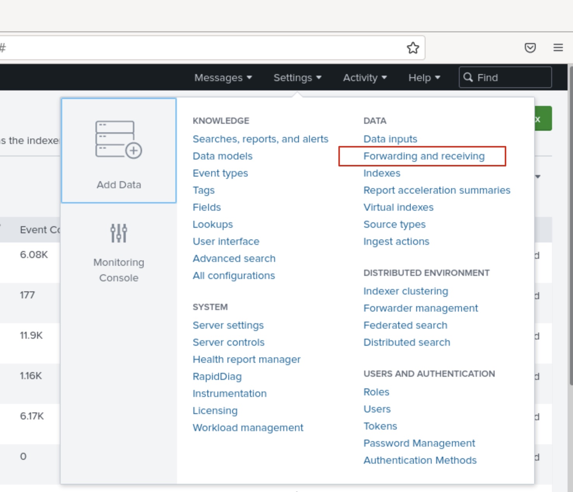Open User interface settings
The image size is (573, 492).
pos(226,241)
